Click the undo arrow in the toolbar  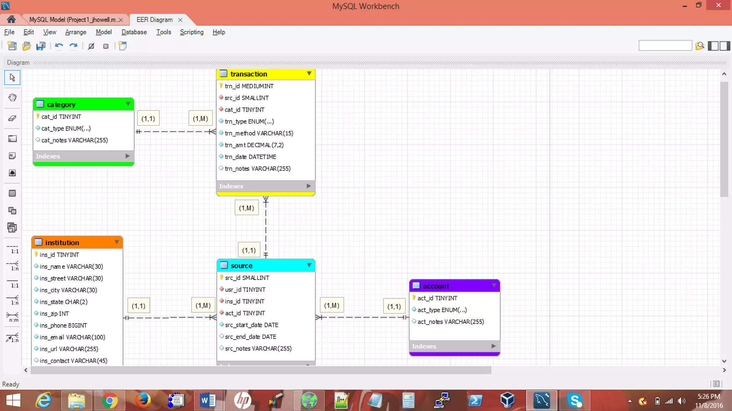(59, 46)
